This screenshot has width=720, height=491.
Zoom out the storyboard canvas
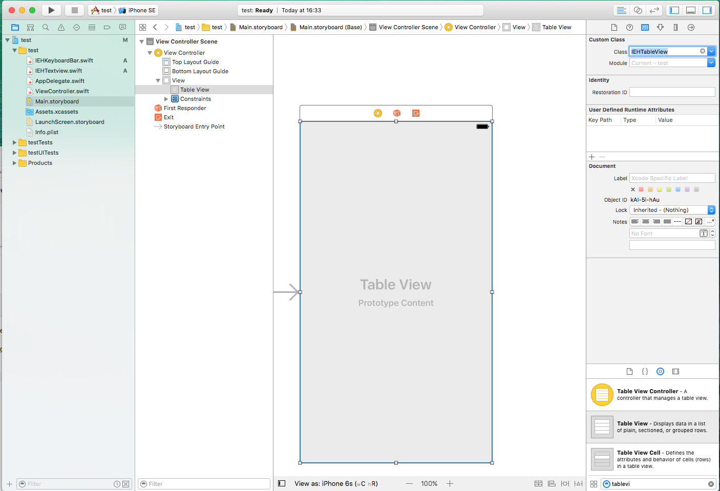(x=409, y=483)
